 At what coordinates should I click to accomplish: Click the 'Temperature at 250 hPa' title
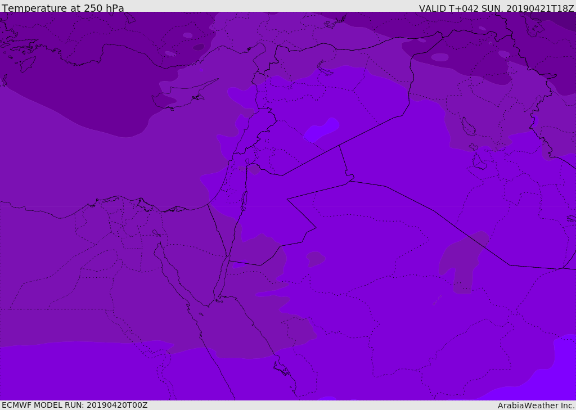(x=62, y=8)
